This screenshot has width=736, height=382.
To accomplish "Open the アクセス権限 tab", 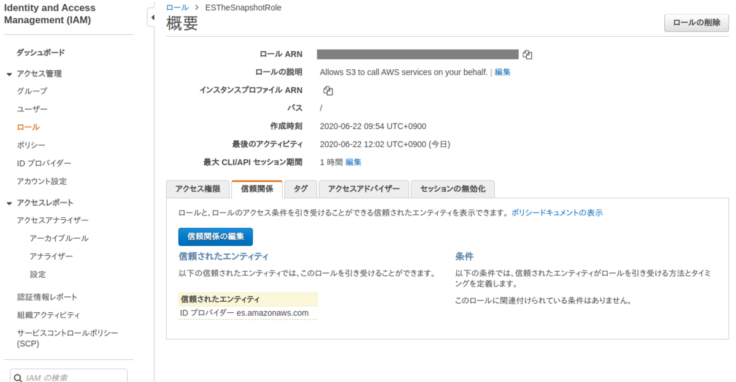I will tap(197, 189).
